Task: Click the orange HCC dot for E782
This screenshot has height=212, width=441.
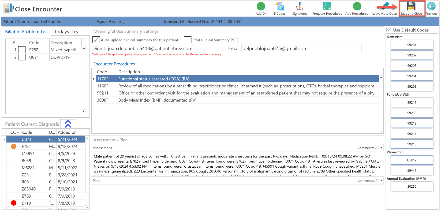Action: click(x=14, y=146)
